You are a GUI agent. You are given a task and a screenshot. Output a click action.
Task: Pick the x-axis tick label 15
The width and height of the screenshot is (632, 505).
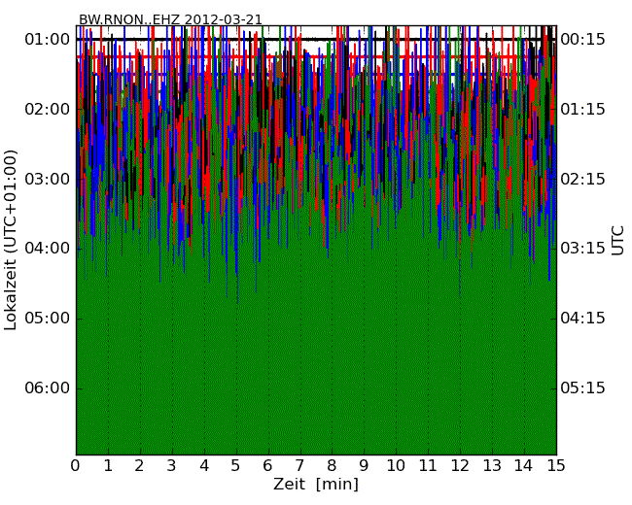click(x=556, y=466)
